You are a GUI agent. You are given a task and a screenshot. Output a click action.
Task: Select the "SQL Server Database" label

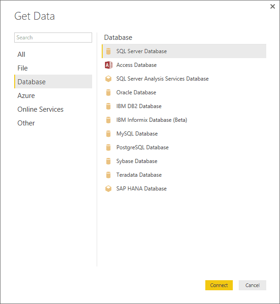(142, 51)
